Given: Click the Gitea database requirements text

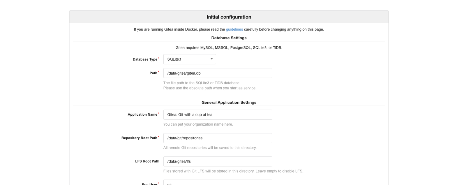Looking at the screenshot, I should pos(229,48).
